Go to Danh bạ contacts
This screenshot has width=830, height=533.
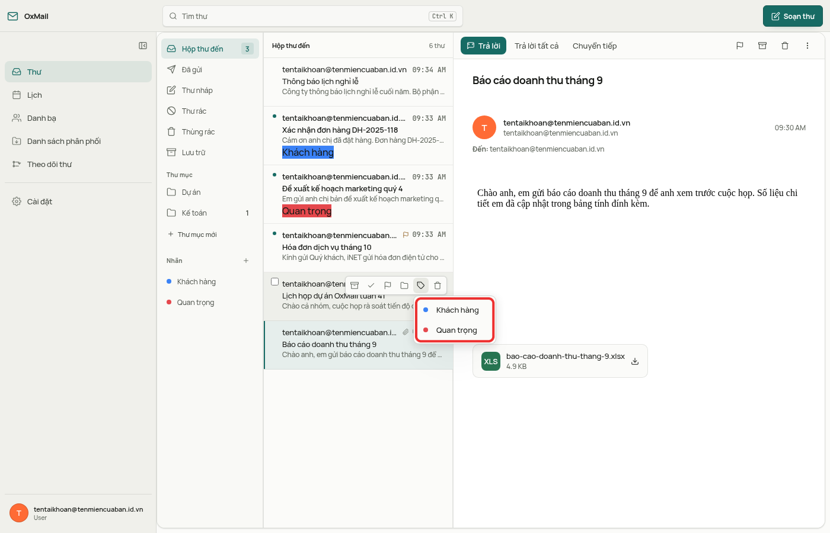(x=78, y=118)
